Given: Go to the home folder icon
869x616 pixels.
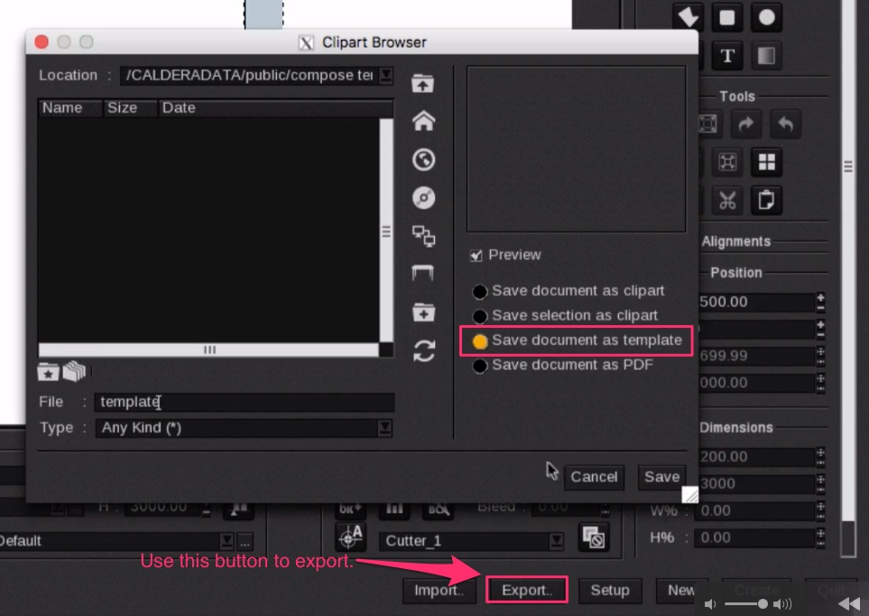Looking at the screenshot, I should point(423,121).
